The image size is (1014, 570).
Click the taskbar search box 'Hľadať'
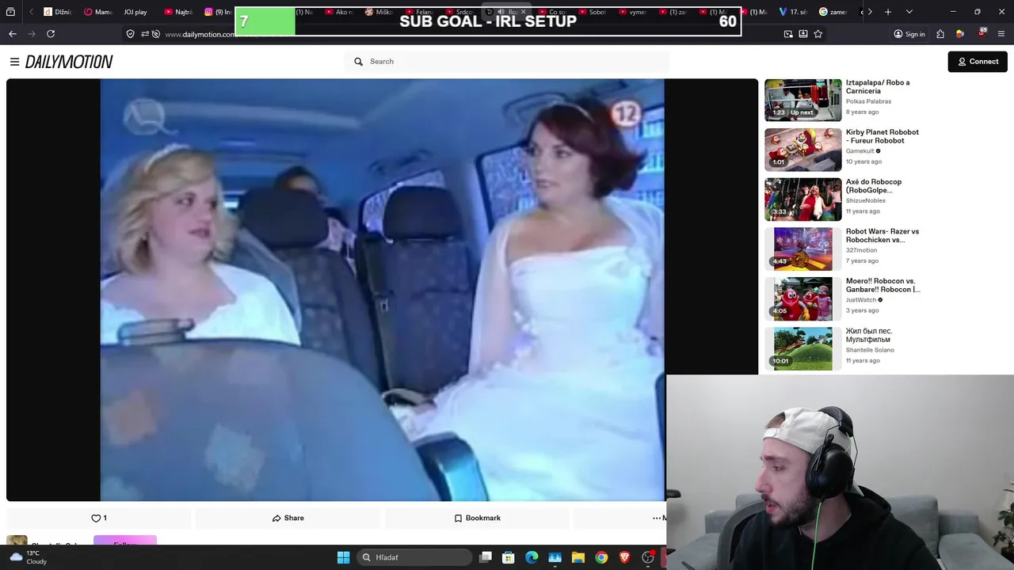coord(414,557)
